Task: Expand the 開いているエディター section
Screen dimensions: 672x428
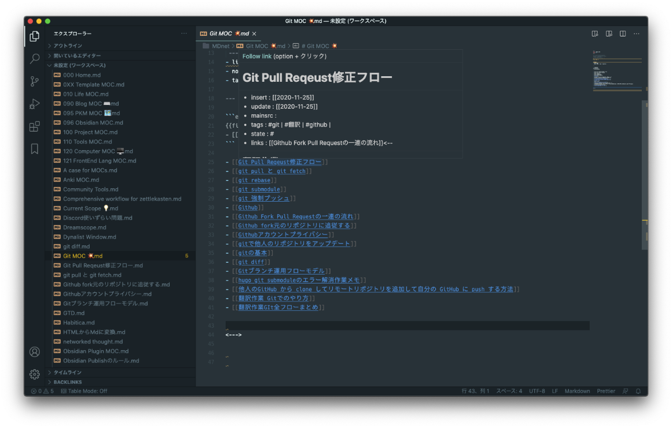Action: tap(120, 56)
